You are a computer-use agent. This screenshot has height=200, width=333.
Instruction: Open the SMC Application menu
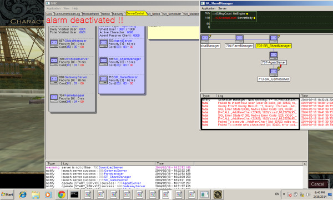[x=53, y=8]
